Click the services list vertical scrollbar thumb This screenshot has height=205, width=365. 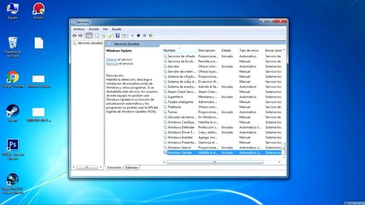(284, 149)
